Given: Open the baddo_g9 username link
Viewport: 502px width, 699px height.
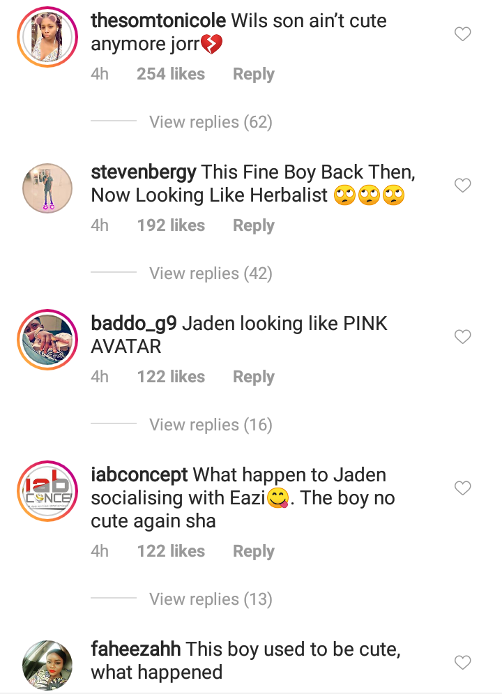Looking at the screenshot, I should click(x=134, y=324).
